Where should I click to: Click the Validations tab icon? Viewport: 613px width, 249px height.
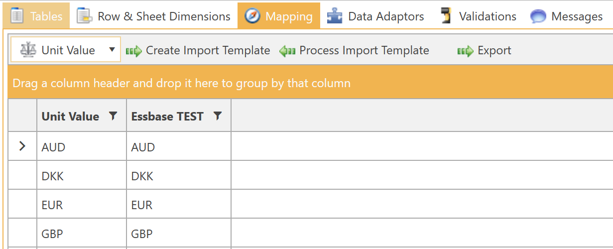tap(446, 16)
